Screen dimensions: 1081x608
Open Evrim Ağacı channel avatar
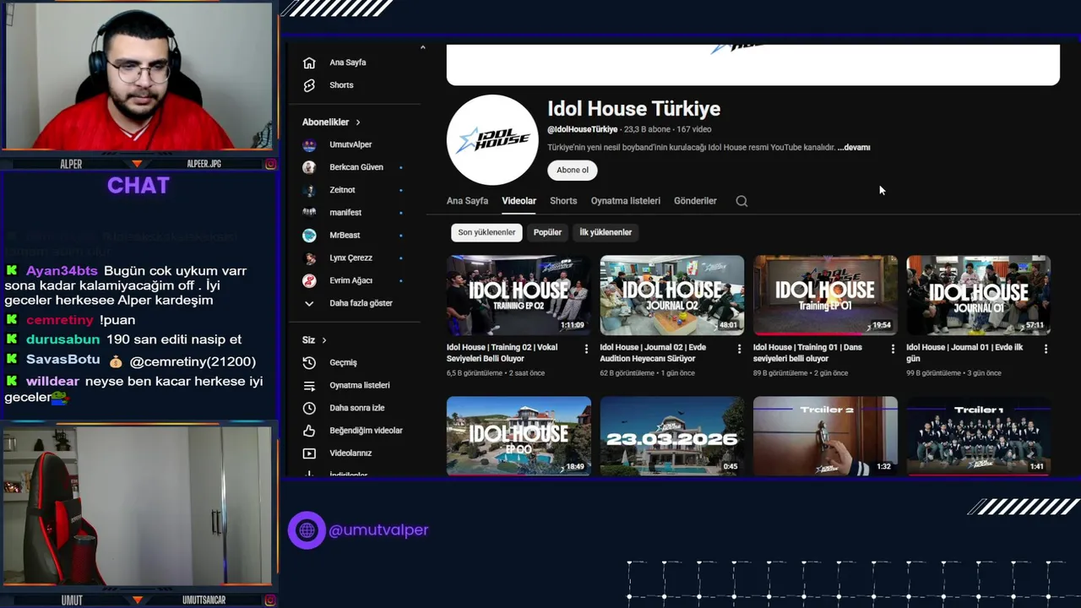[x=309, y=280]
